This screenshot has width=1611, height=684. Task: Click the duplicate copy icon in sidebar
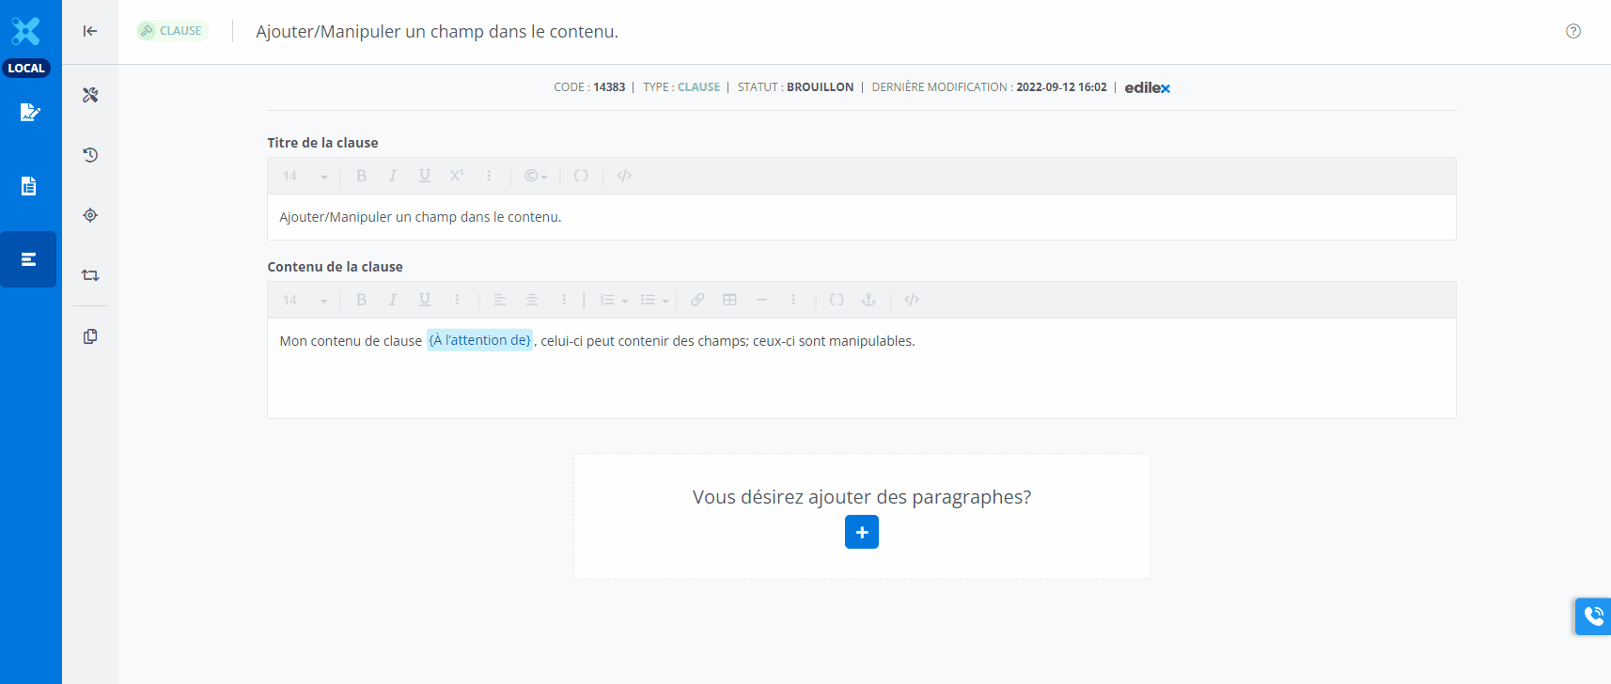[x=90, y=336]
